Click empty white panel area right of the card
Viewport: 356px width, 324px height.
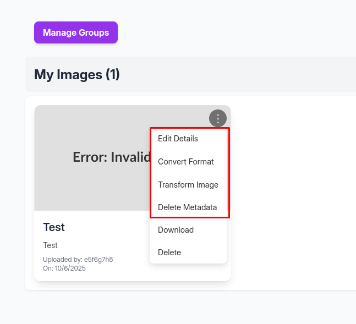pos(292,193)
